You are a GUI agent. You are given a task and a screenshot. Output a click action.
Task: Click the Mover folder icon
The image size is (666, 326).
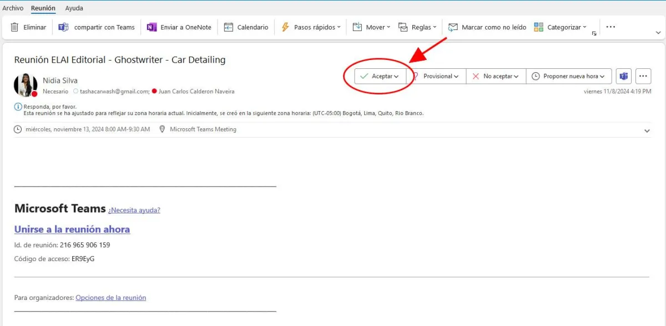[357, 27]
